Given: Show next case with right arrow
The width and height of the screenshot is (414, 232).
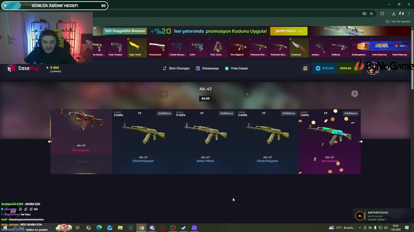Looking at the screenshot, I should [247, 94].
